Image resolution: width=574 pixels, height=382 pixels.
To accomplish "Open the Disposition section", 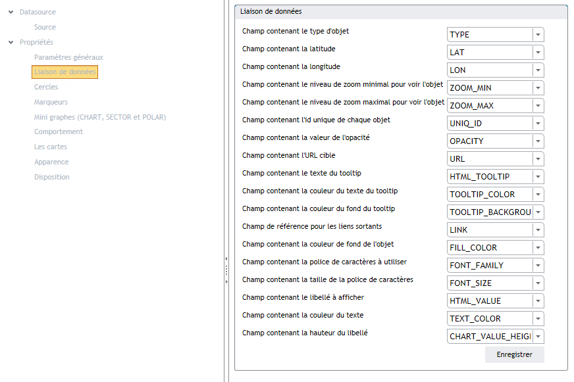I will pyautogui.click(x=51, y=177).
